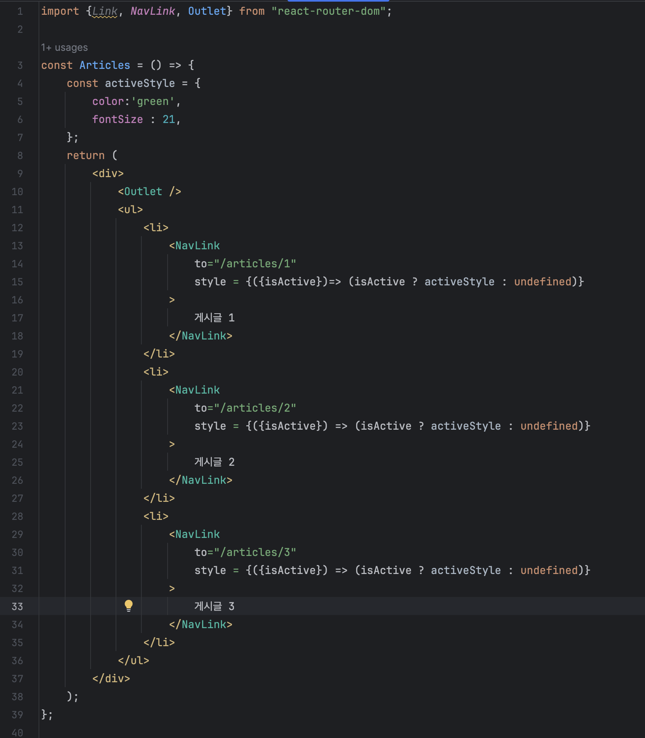Click the 'return' keyword

coord(86,155)
